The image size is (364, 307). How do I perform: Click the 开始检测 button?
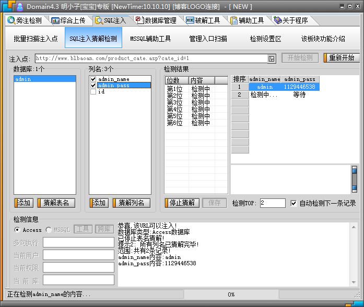tap(300, 57)
